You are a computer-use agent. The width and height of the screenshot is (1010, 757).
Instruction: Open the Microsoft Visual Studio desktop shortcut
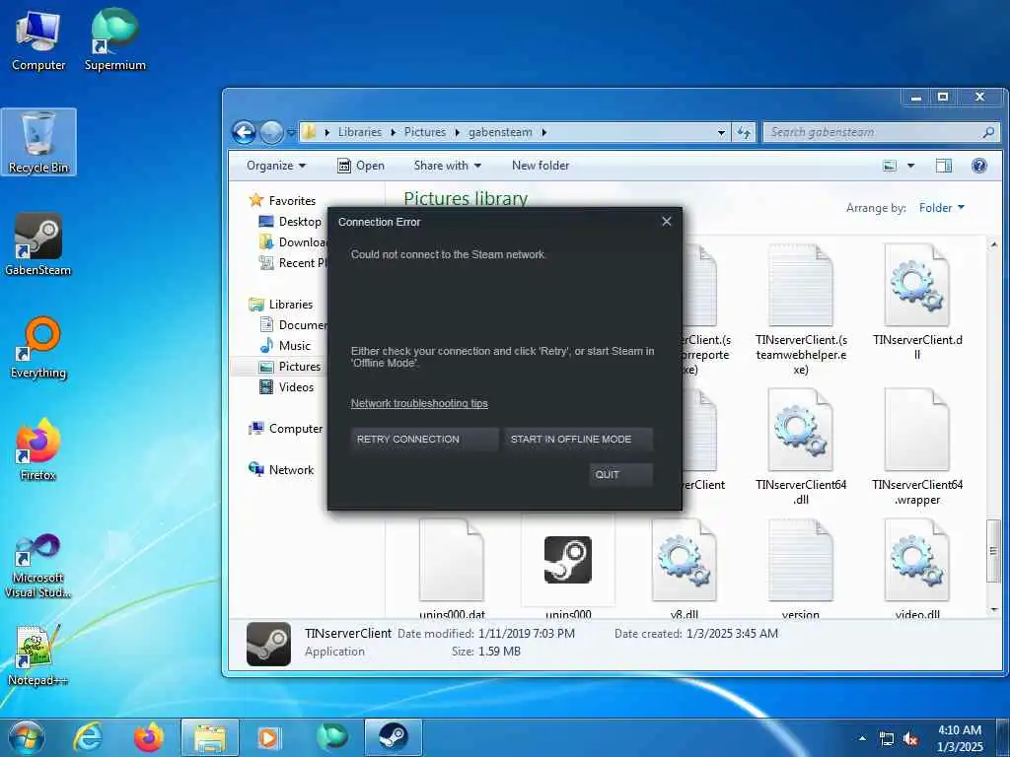click(38, 565)
